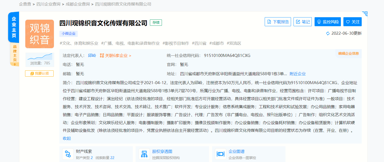Image resolution: width=384 pixels, height=162 pixels.
Task: Open the QR code icon at top right
Action: [365, 13]
